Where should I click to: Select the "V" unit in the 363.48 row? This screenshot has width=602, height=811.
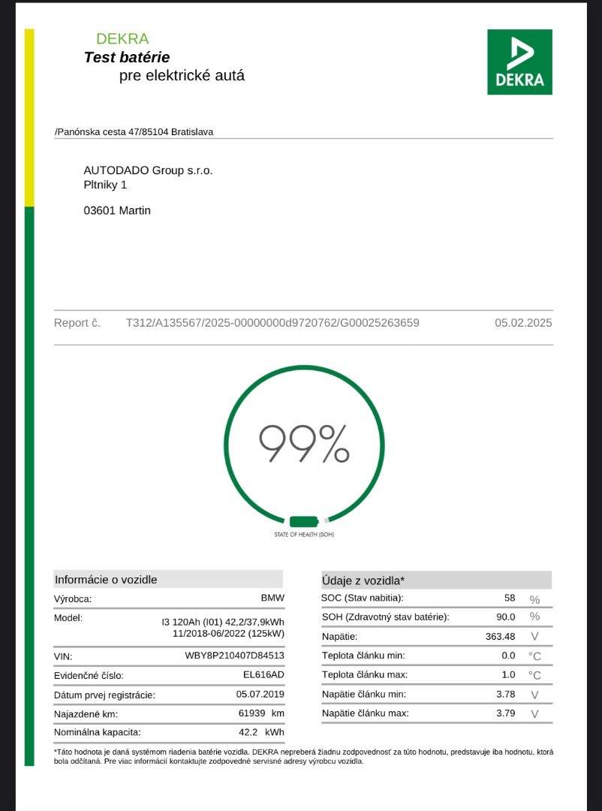[x=534, y=636]
